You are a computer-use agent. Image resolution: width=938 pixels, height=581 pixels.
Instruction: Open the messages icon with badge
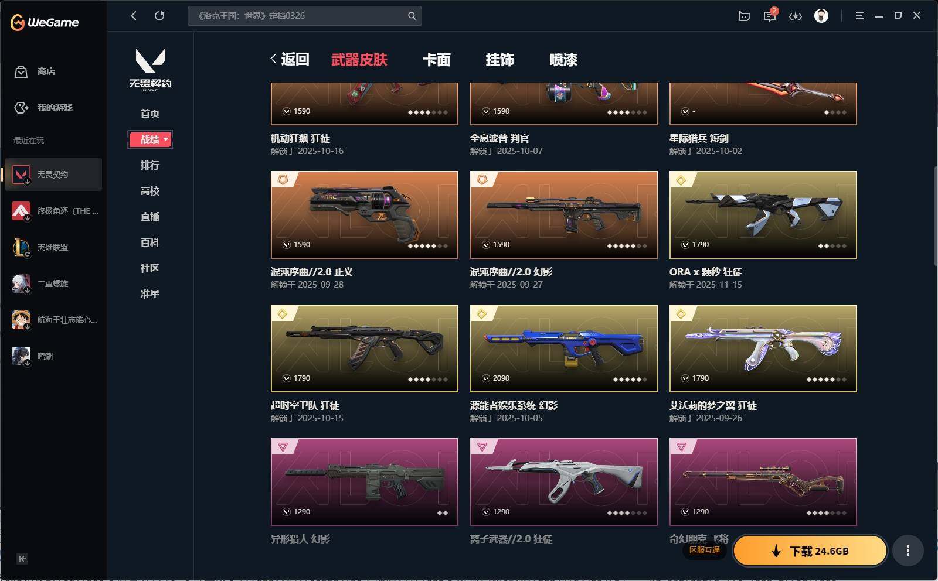(770, 16)
